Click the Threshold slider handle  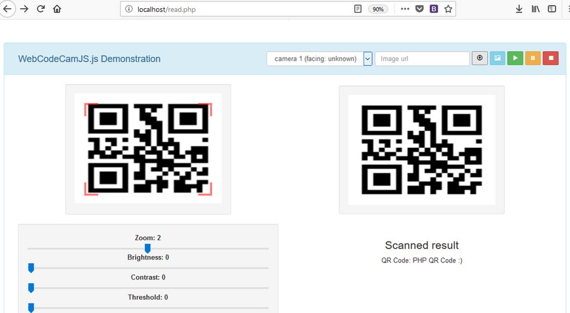pyautogui.click(x=31, y=308)
